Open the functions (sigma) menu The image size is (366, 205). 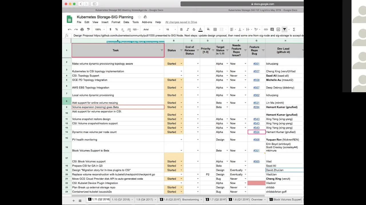tap(294, 29)
